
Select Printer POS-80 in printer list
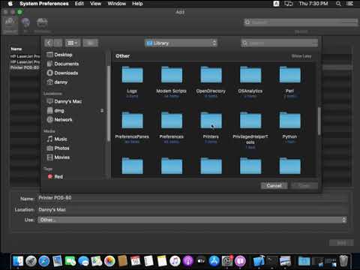pos(25,67)
